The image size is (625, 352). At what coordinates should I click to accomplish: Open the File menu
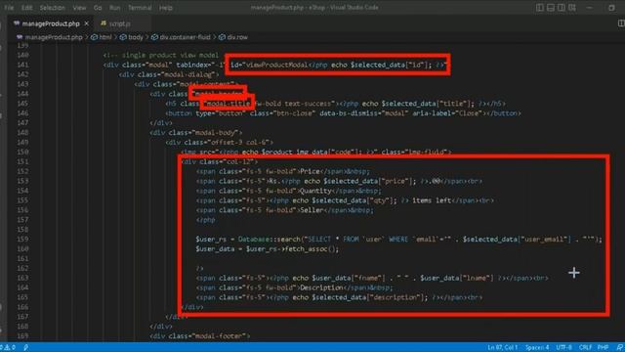[x=9, y=8]
